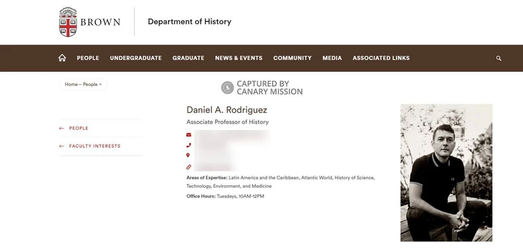523x251 pixels.
Task: Go to People in the breadcrumb
Action: tap(90, 85)
